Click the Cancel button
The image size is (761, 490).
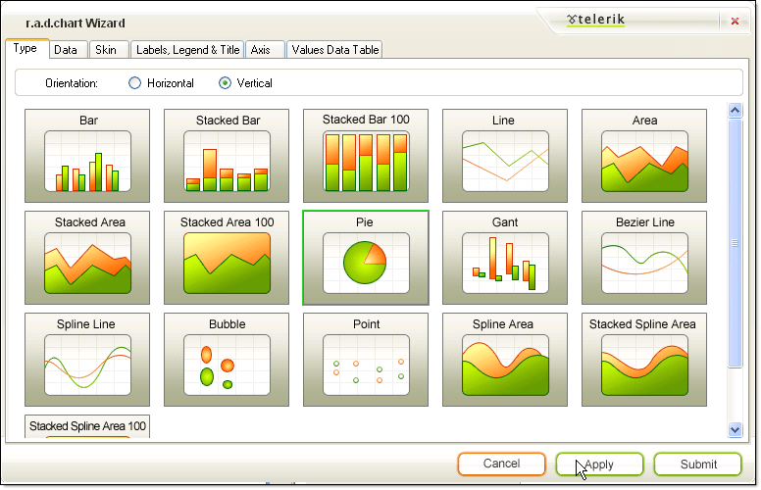(501, 464)
